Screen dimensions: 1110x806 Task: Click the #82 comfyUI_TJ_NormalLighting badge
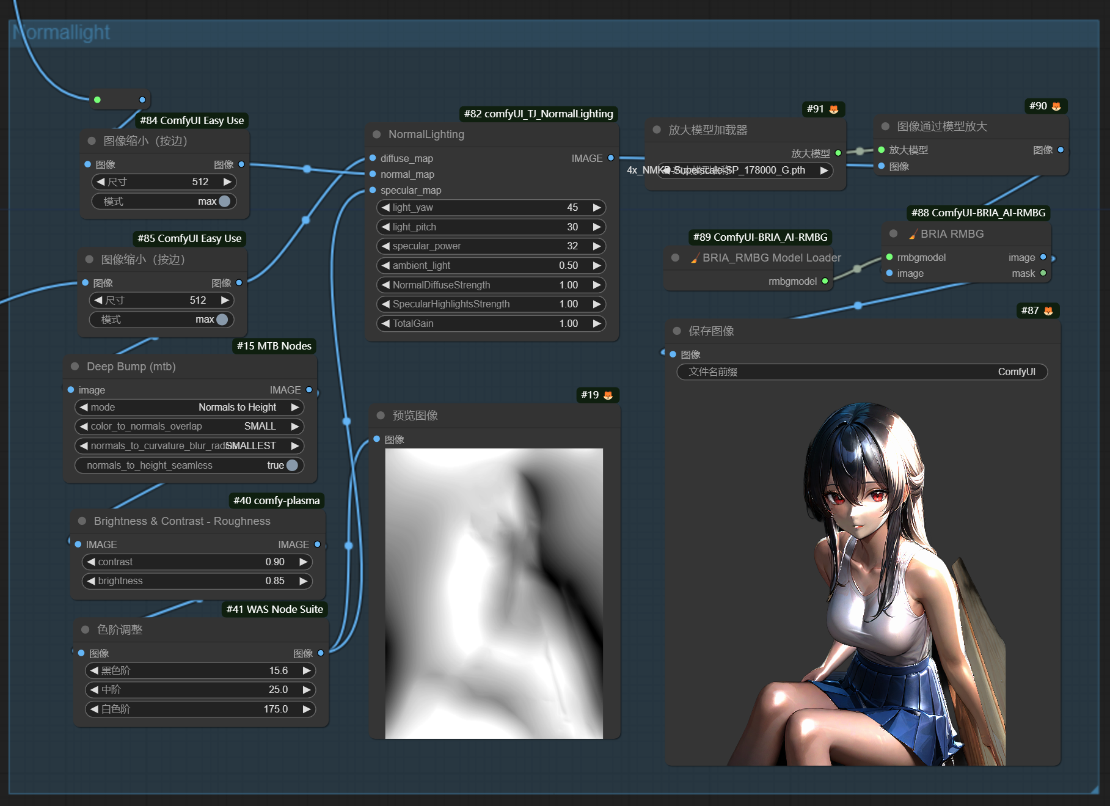tap(538, 114)
